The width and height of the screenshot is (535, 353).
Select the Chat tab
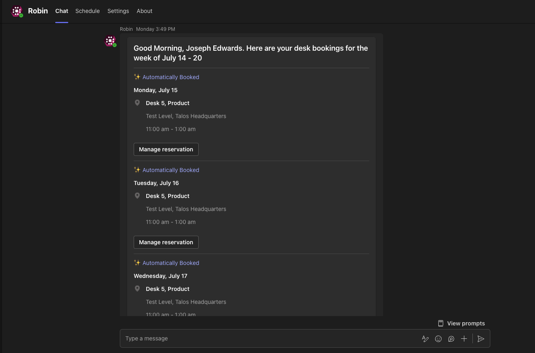tap(62, 11)
